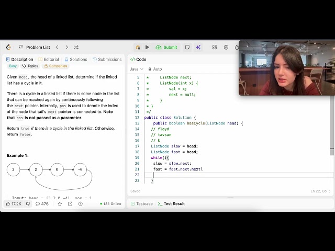Show the Topics tag
This screenshot has height=251, width=335.
pyautogui.click(x=30, y=66)
